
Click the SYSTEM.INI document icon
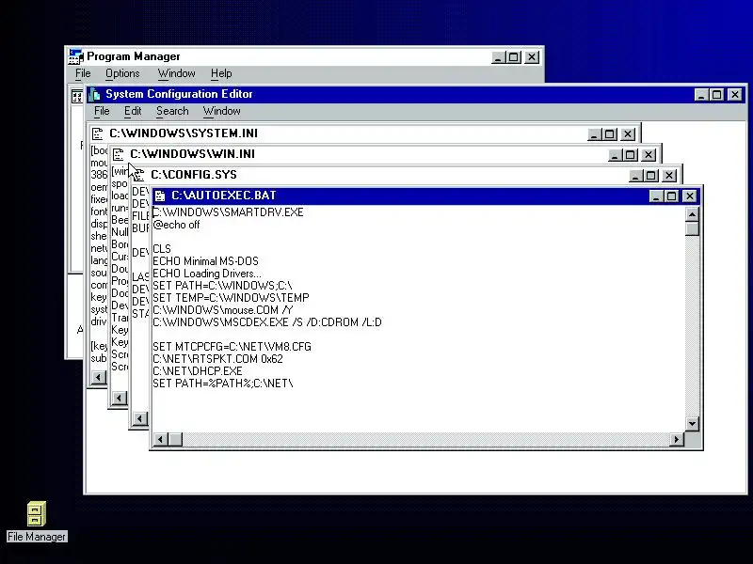pyautogui.click(x=98, y=133)
